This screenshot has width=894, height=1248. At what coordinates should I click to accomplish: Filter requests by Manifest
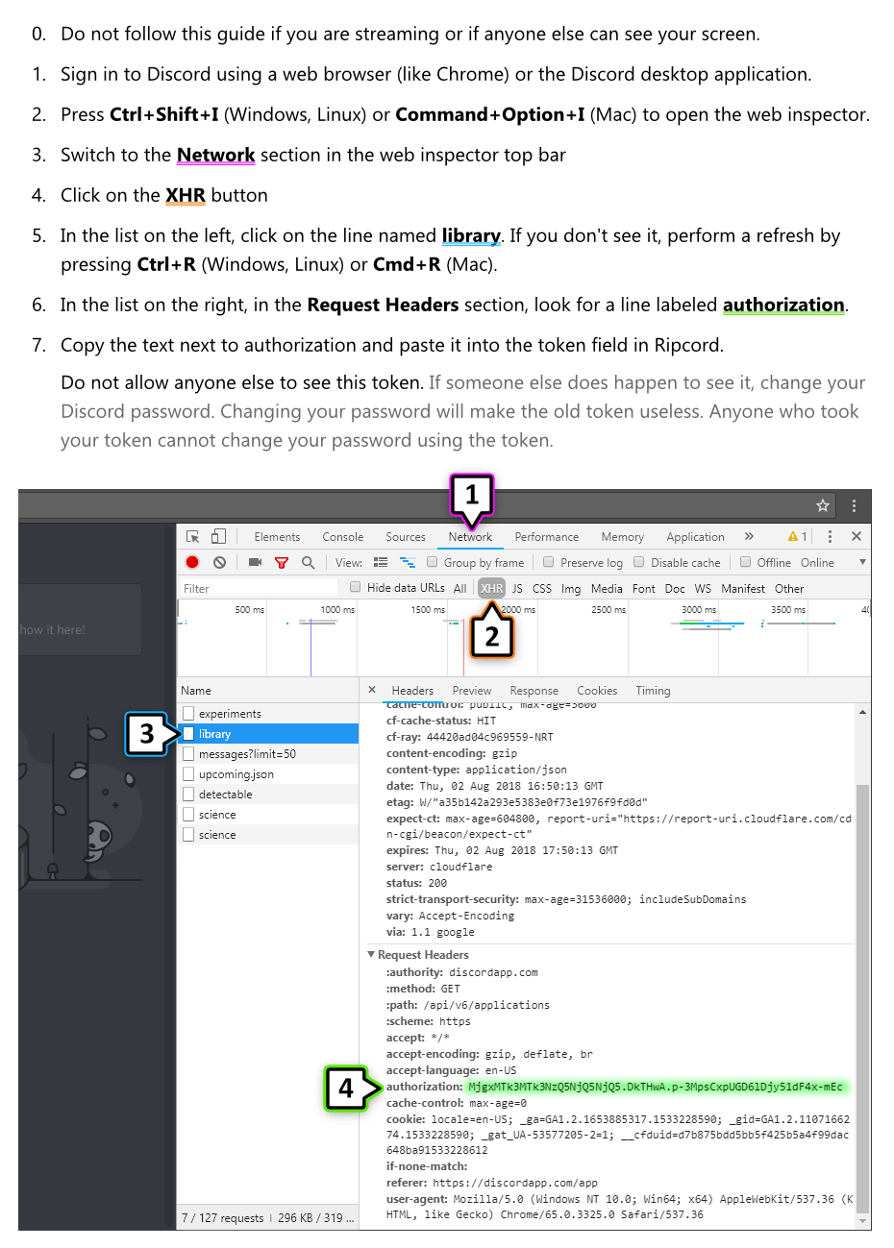click(743, 589)
